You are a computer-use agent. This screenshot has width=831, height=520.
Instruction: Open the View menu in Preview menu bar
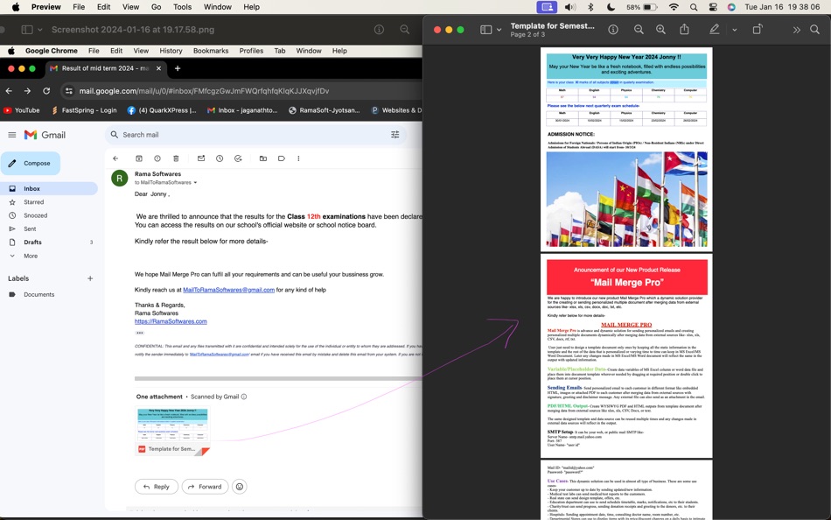pos(130,7)
